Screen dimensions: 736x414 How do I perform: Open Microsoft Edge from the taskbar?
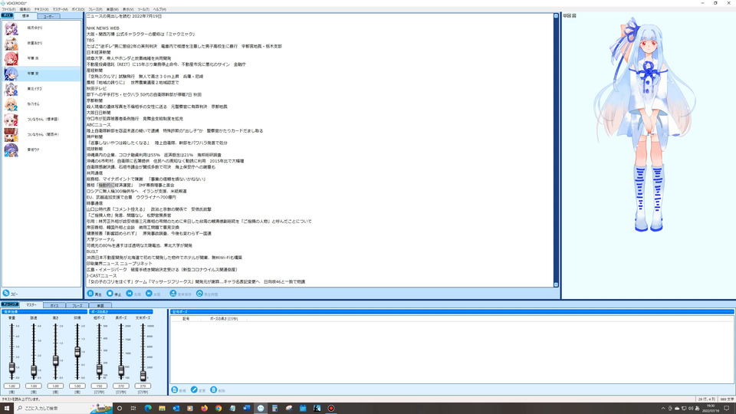[x=148, y=408]
